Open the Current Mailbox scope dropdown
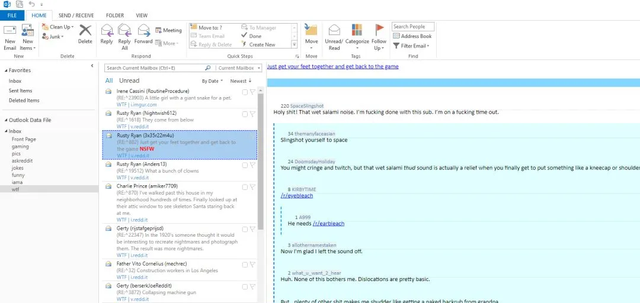This screenshot has width=640, height=303. point(239,68)
